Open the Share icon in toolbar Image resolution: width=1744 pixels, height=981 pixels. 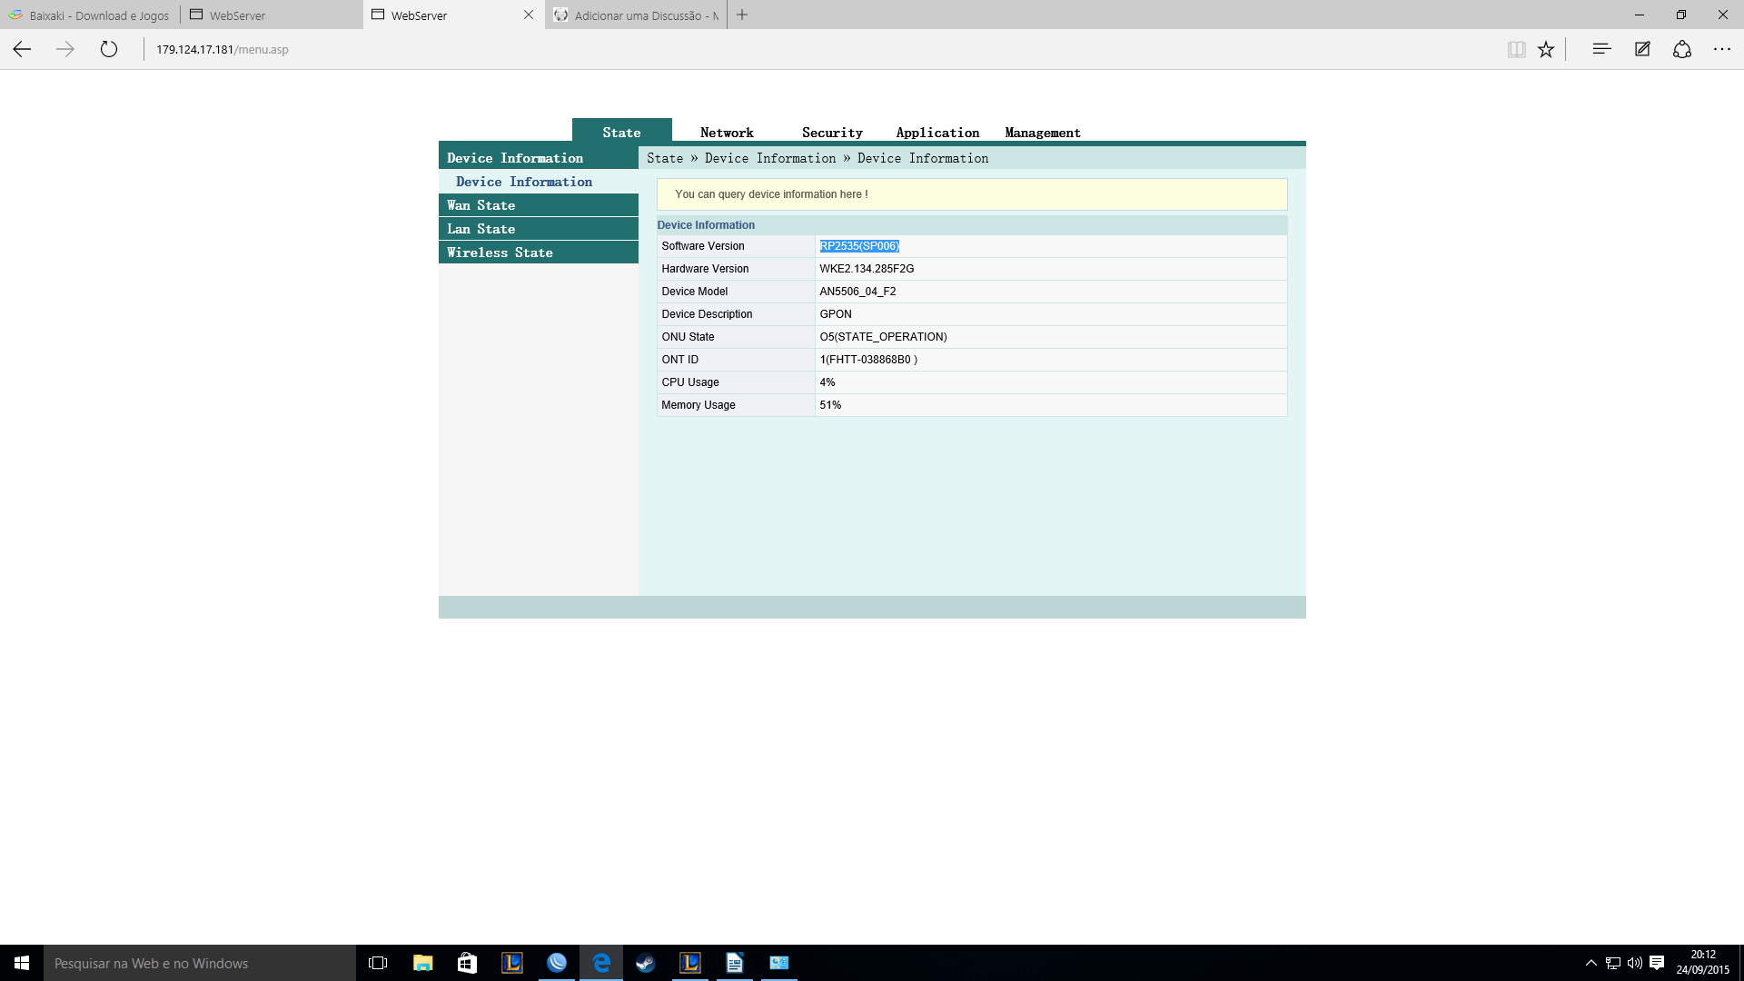point(1682,49)
